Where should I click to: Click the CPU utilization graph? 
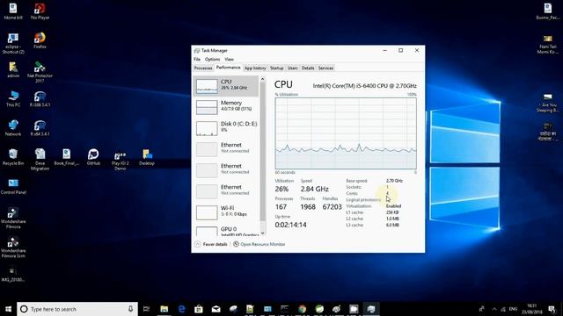pyautogui.click(x=346, y=133)
